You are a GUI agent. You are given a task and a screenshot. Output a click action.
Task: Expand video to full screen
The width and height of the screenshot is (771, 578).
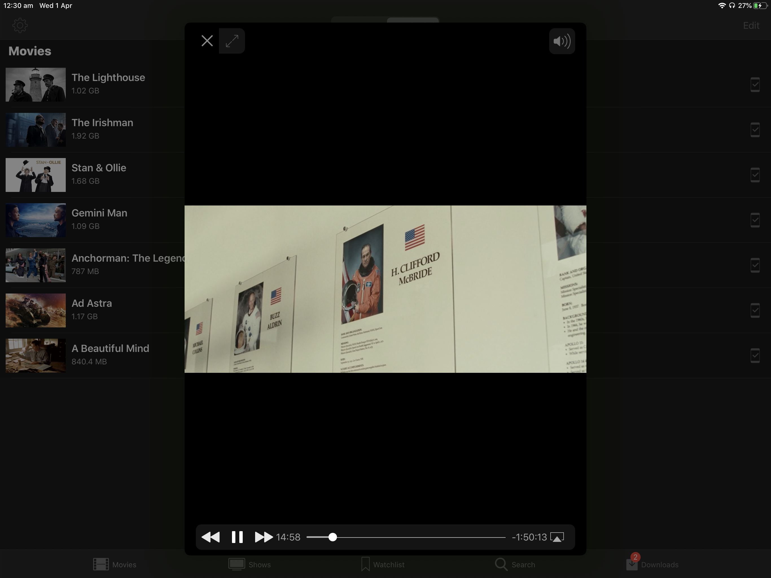[x=232, y=41]
